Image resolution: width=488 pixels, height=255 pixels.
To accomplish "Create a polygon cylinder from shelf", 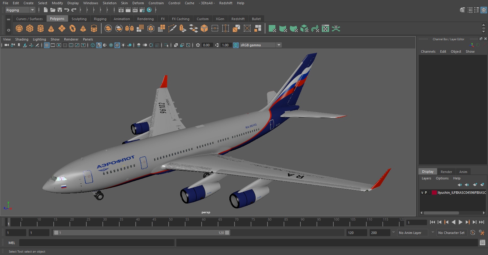I will pos(41,29).
